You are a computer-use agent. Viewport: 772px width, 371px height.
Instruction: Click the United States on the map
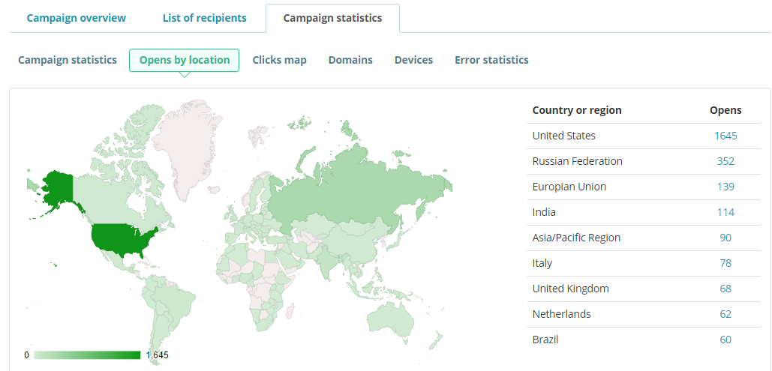pos(120,240)
